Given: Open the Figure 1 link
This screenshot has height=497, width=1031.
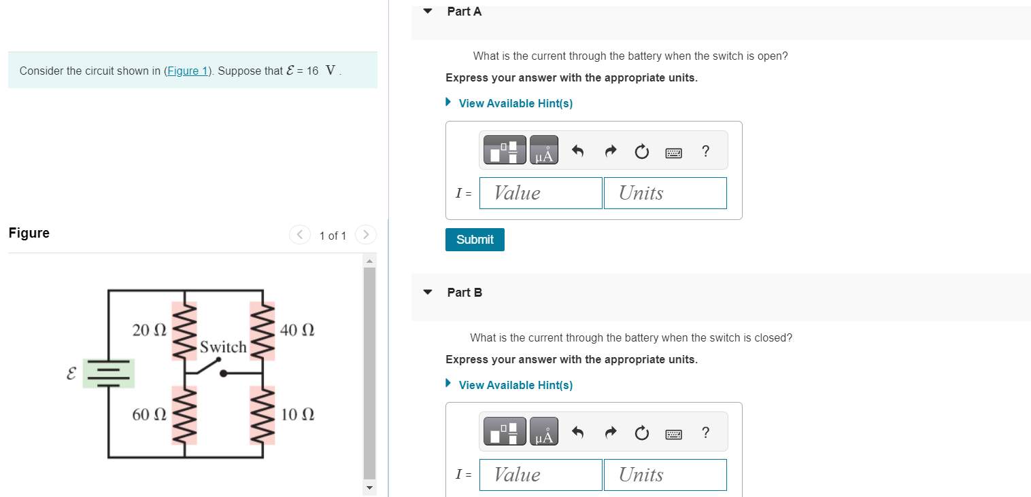Looking at the screenshot, I should pyautogui.click(x=187, y=71).
